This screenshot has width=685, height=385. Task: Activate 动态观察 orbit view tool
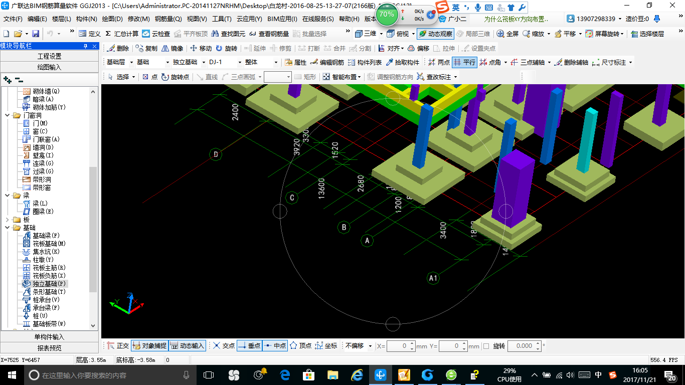pyautogui.click(x=435, y=34)
